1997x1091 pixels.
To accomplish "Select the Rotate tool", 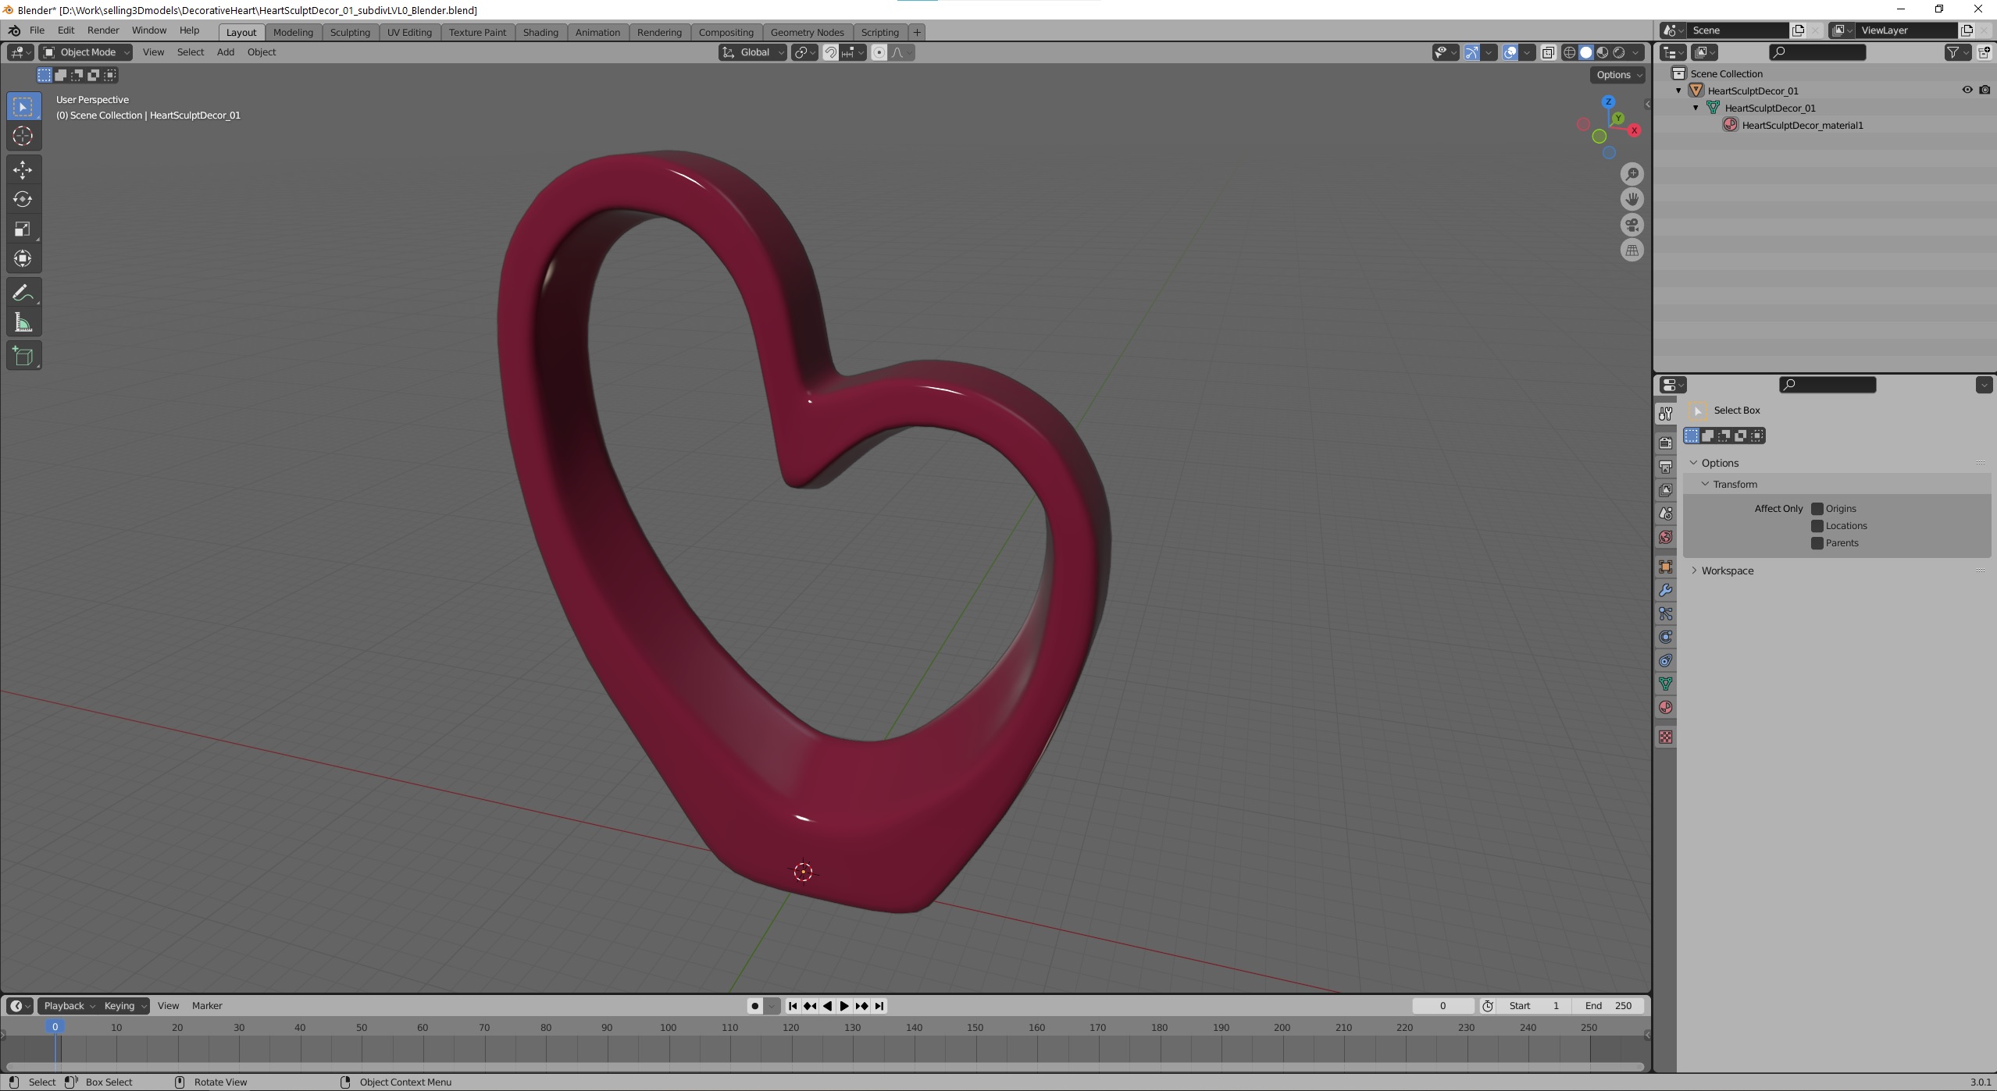I will click(23, 199).
